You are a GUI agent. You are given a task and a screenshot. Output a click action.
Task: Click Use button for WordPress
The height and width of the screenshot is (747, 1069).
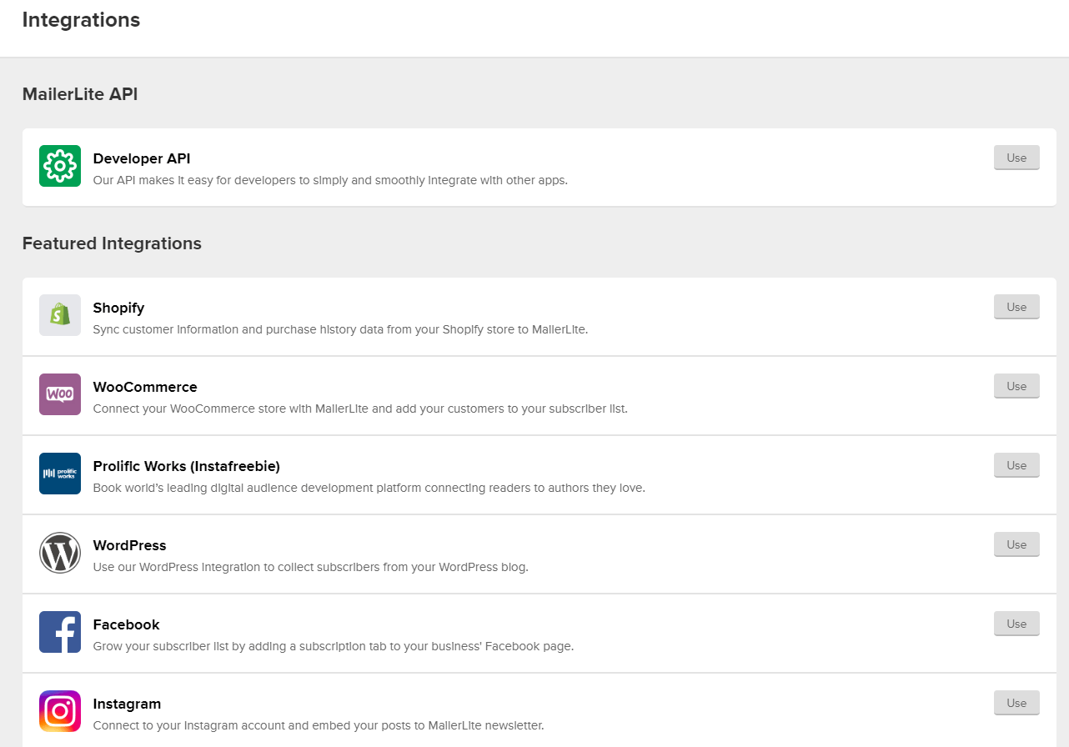(1016, 544)
